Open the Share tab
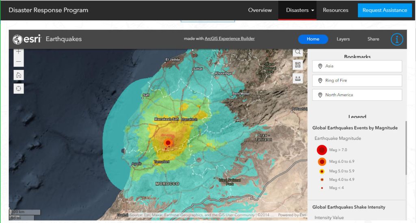 click(373, 39)
